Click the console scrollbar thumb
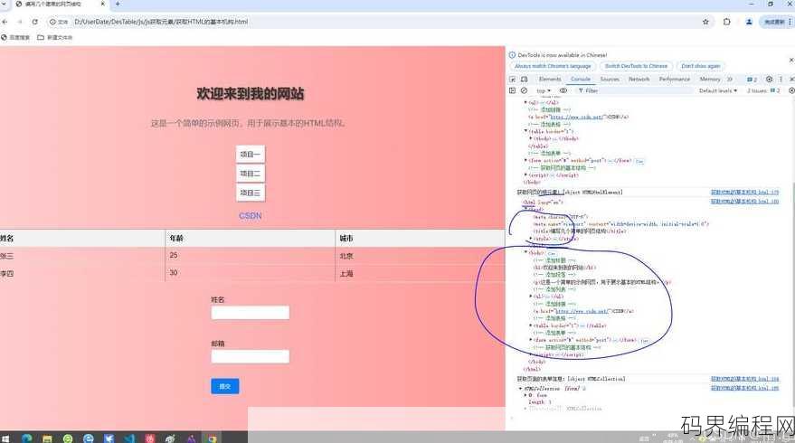The width and height of the screenshot is (795, 443). [x=792, y=294]
